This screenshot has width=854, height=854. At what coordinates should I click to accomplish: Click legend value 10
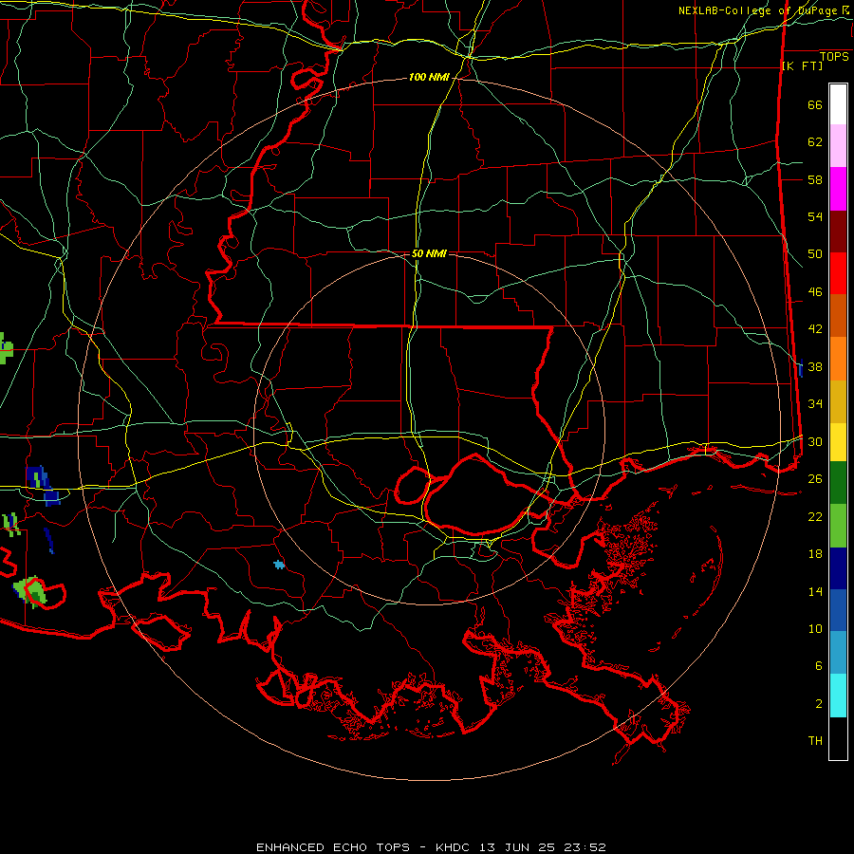[x=815, y=628]
